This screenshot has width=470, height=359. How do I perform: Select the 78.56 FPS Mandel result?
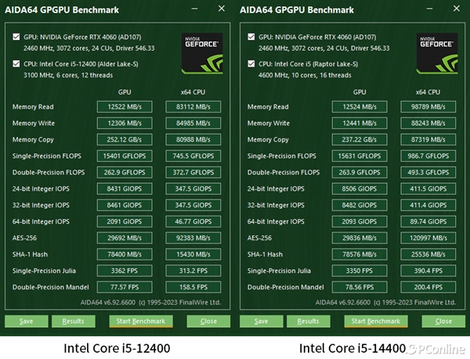click(360, 288)
